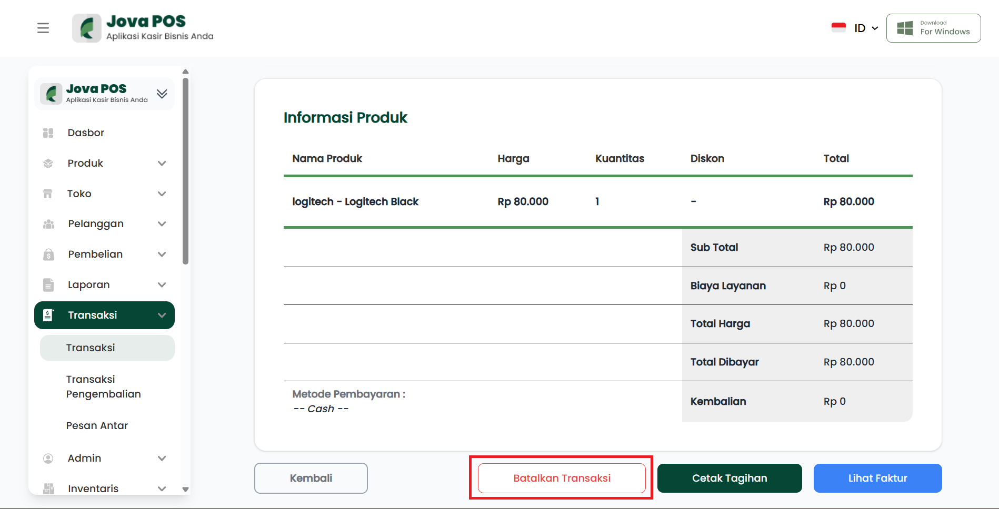Click the Laporan document icon

coord(48,285)
